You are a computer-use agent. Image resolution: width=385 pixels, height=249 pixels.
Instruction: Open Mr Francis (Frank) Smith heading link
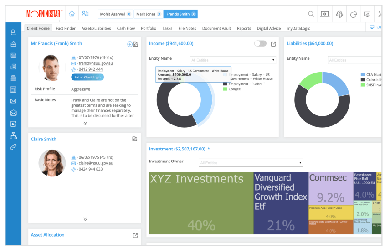[x=56, y=43]
